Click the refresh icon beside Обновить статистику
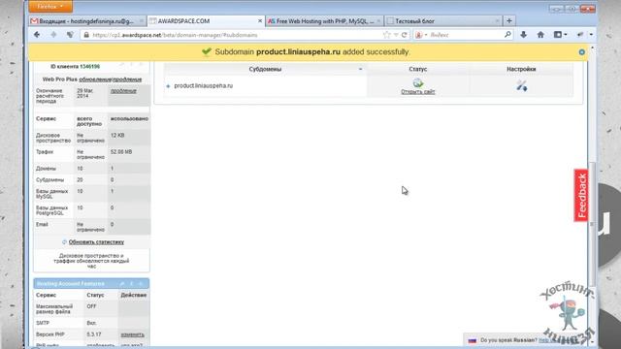The height and width of the screenshot is (349, 621). click(x=64, y=241)
